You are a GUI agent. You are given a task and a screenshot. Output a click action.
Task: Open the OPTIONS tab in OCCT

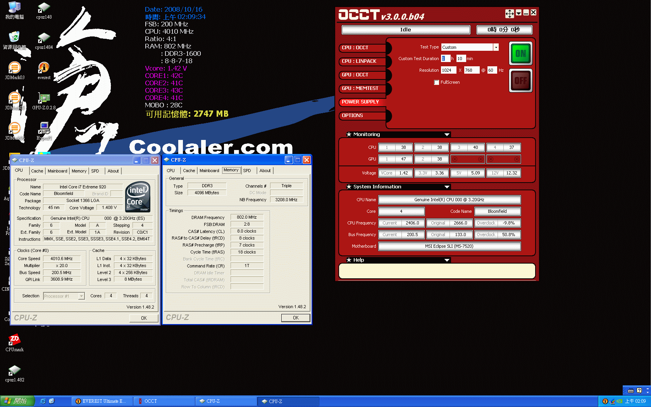pyautogui.click(x=363, y=116)
